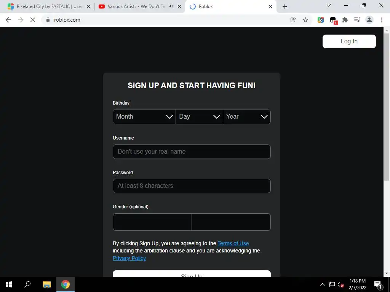Click the page vertical scrollbar thumb

click(387, 107)
